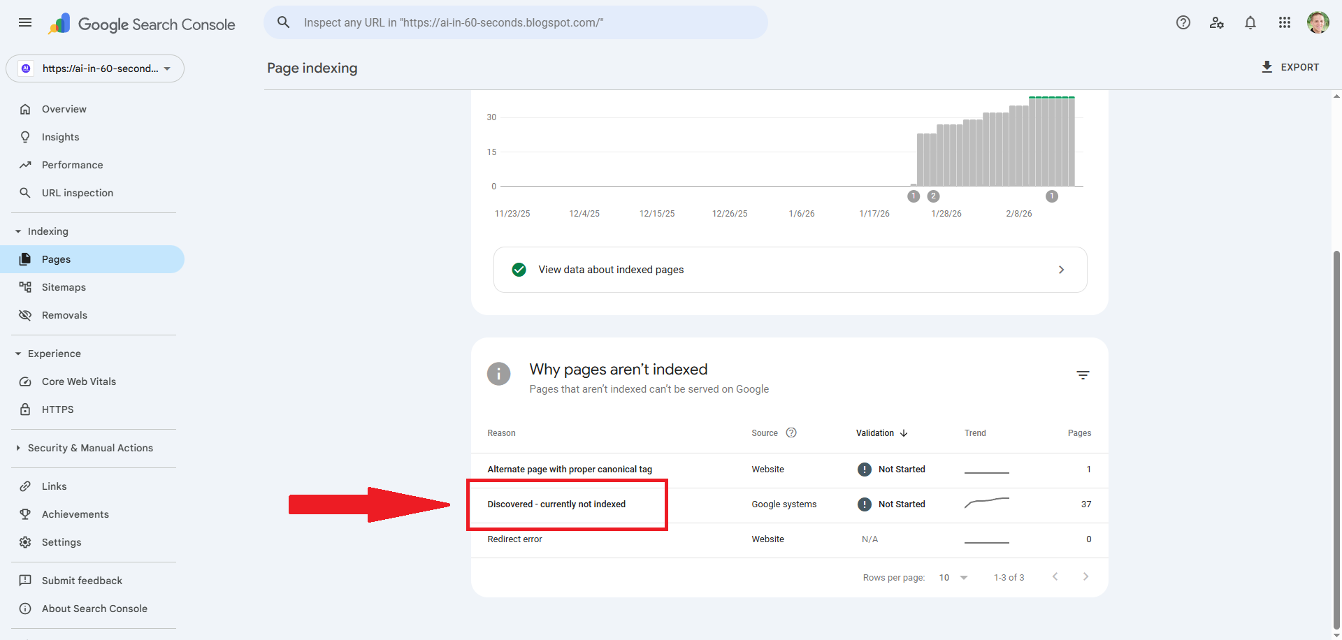Collapse the Indexing section

click(x=18, y=231)
